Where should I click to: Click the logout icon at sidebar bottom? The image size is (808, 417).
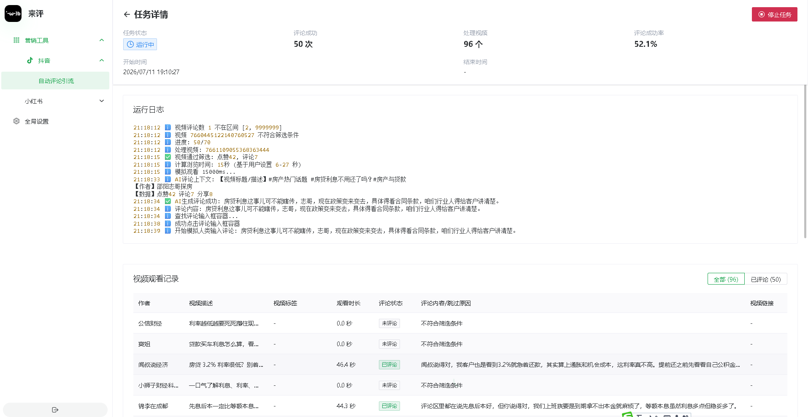(x=55, y=410)
